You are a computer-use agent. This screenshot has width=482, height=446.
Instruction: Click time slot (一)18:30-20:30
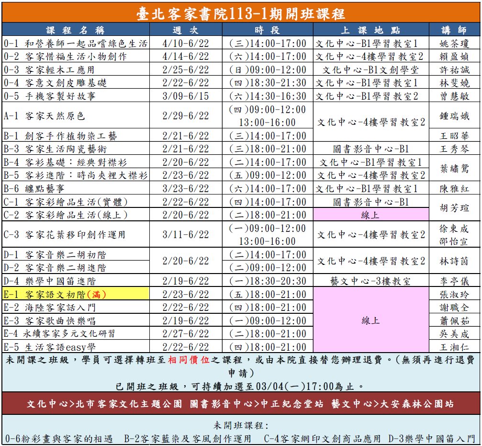(268, 281)
